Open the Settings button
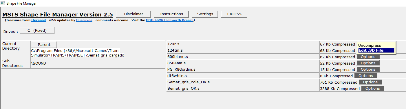 tap(205, 14)
